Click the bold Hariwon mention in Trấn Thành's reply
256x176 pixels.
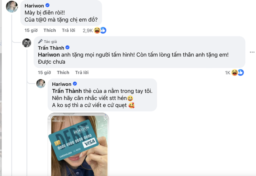(x=49, y=55)
